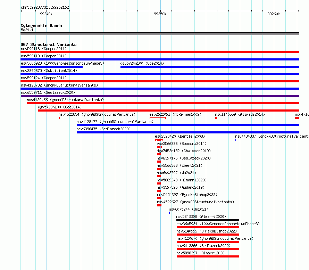
Task: Click the blue bar of esv3605928
Action: [51, 67]
